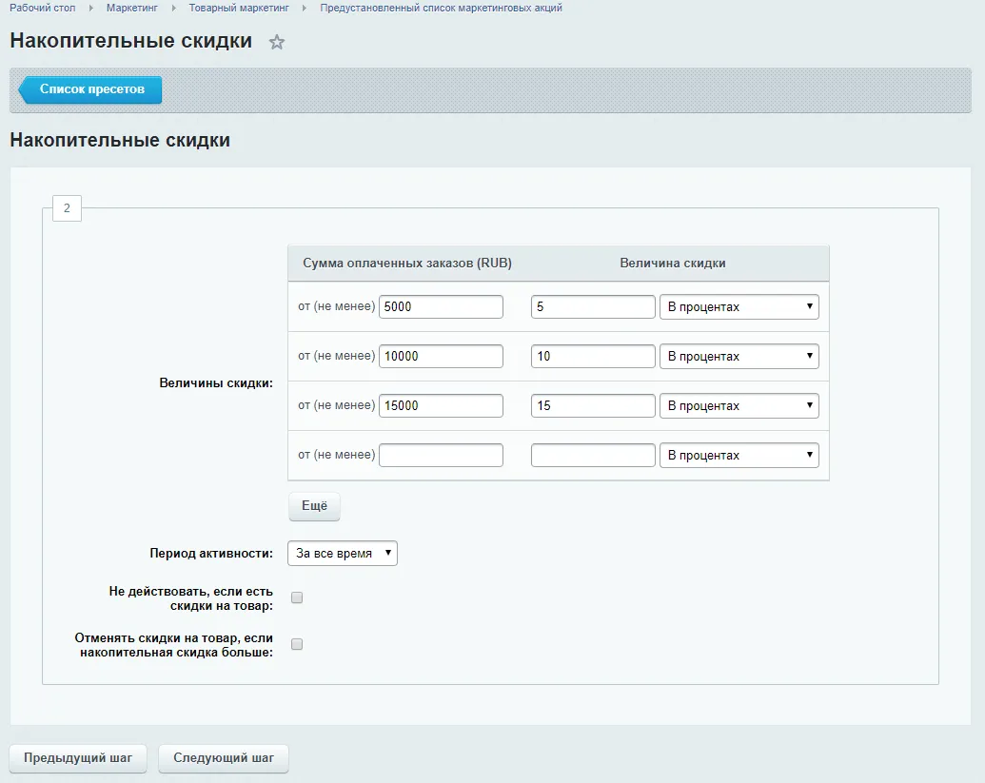
Task: Open 'Предустановленный список маркетинговых акций' breadcrumb
Action: point(441,8)
